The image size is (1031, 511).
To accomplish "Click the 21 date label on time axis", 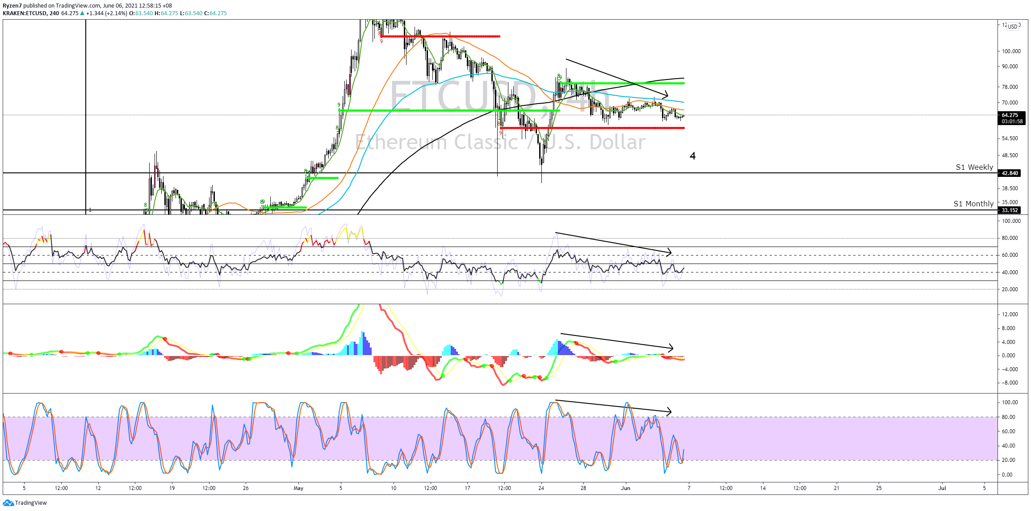I will point(837,488).
